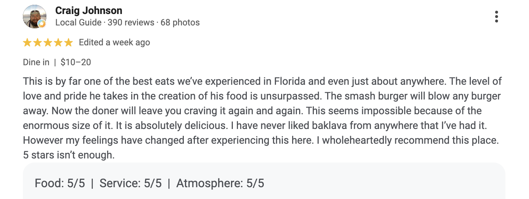Click the 5 stars isn't enough sentence

coord(69,155)
